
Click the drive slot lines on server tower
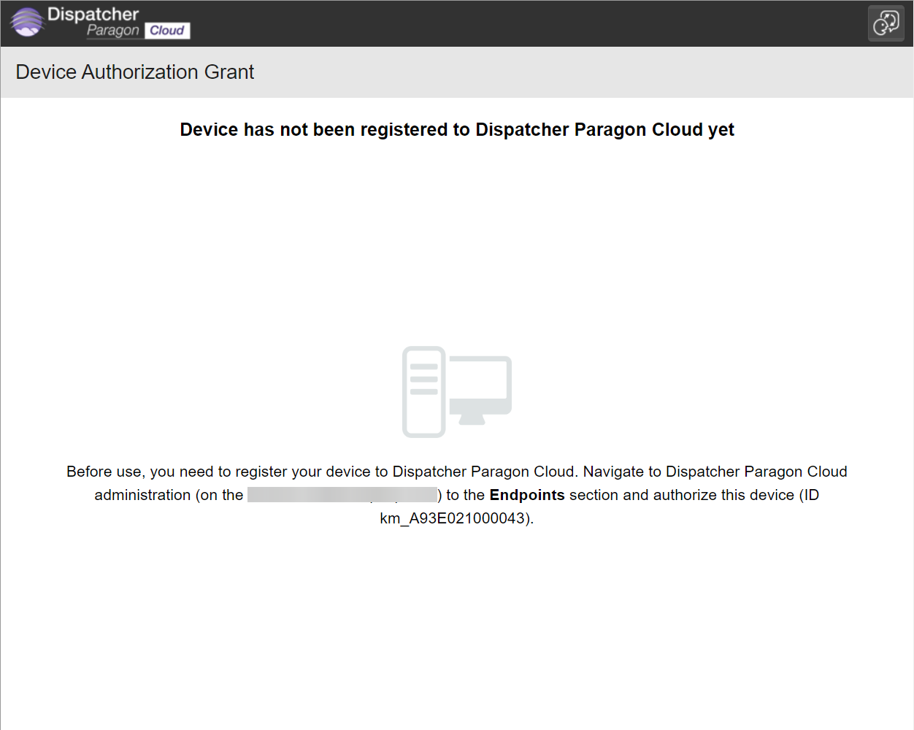point(423,379)
